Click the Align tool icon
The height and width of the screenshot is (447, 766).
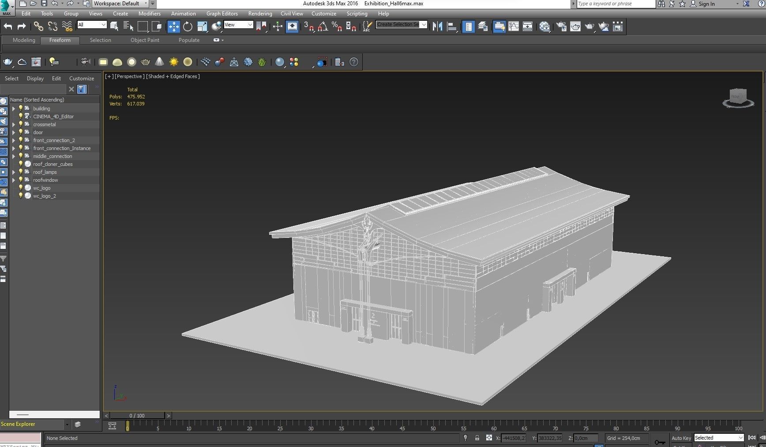coord(451,26)
